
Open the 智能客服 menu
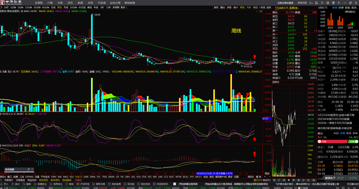tap(130, 3)
